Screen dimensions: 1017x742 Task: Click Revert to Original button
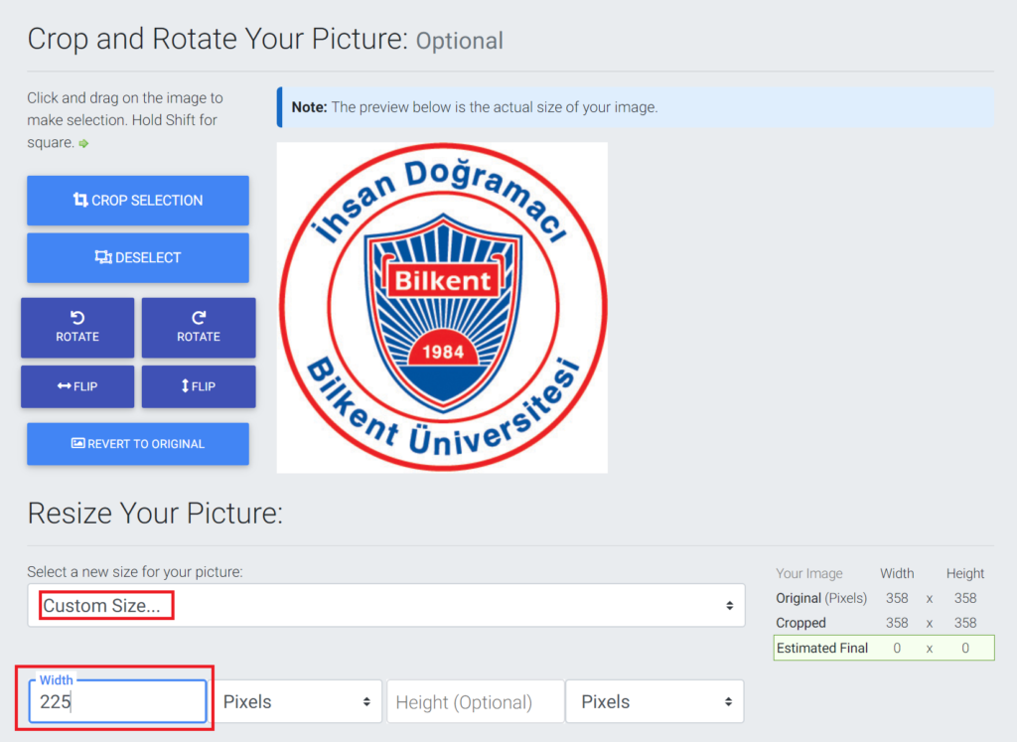click(137, 444)
